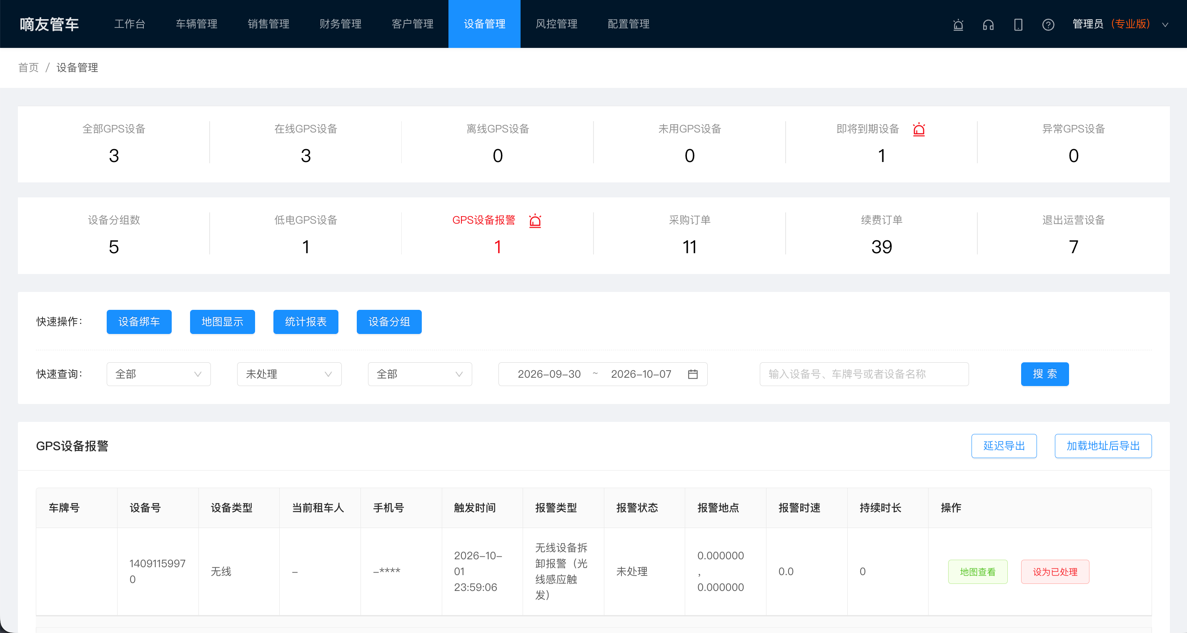Click 地图查看 in the alarm row
Image resolution: width=1187 pixels, height=633 pixels.
(977, 572)
